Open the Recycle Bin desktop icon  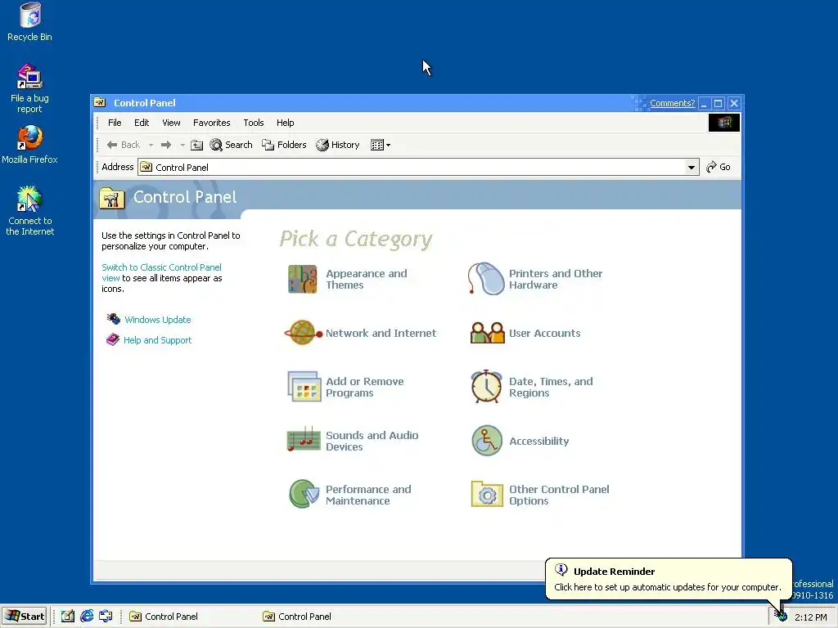coord(30,22)
